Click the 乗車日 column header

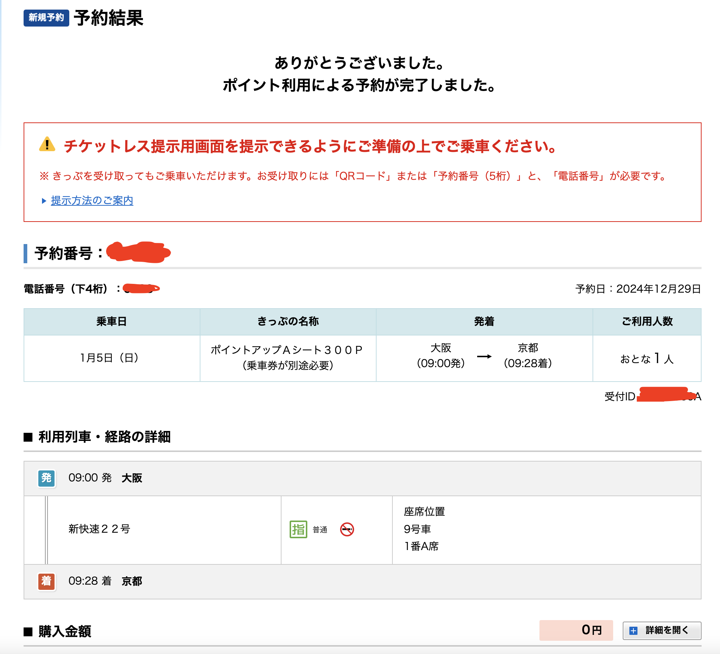[112, 321]
